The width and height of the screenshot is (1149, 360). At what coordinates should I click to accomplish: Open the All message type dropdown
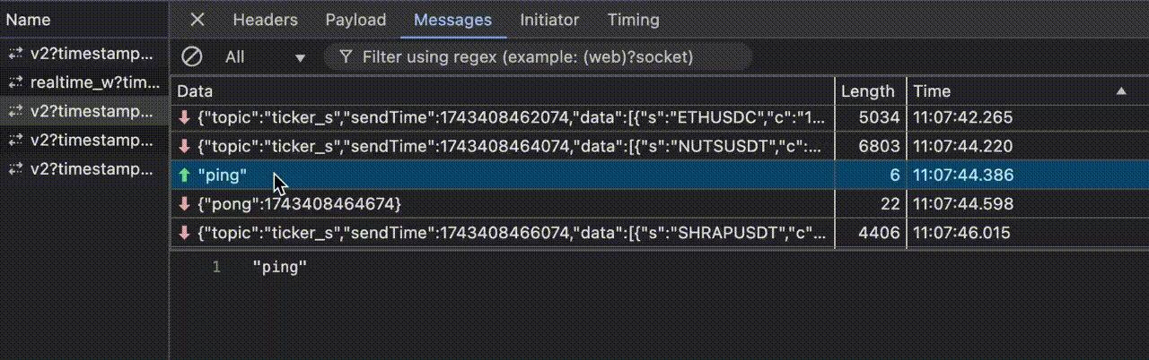[265, 57]
